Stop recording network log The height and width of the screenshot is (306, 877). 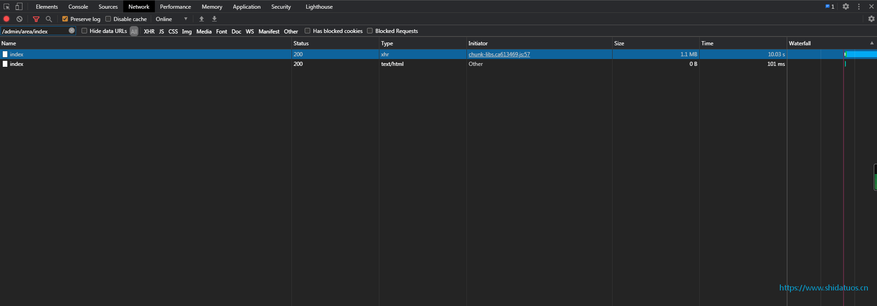pyautogui.click(x=6, y=19)
